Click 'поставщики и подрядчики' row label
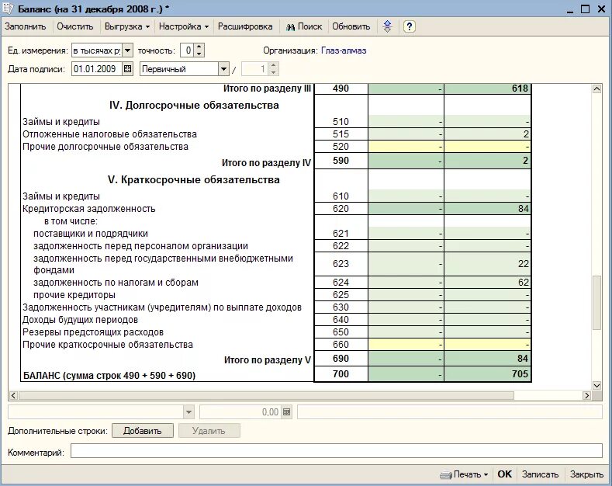 (91, 234)
